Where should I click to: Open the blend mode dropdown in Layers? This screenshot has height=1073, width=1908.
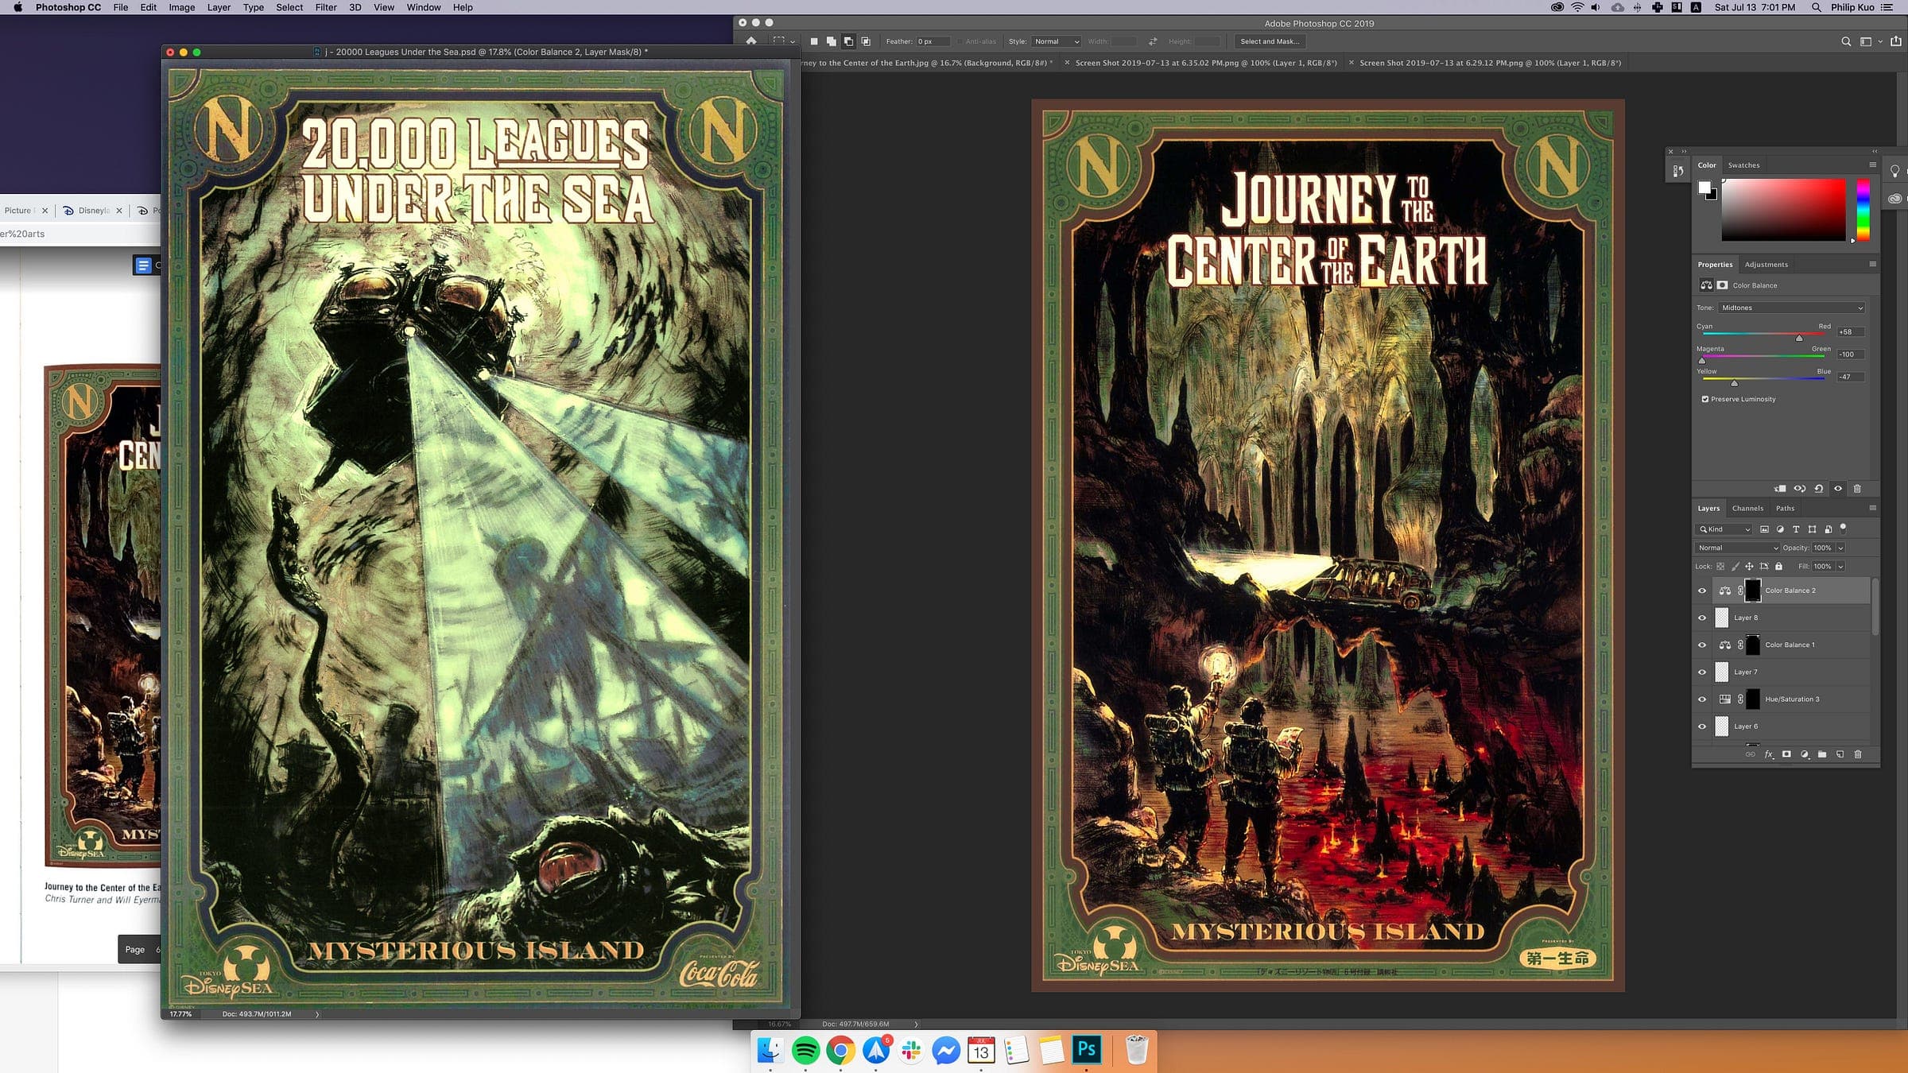click(1737, 548)
